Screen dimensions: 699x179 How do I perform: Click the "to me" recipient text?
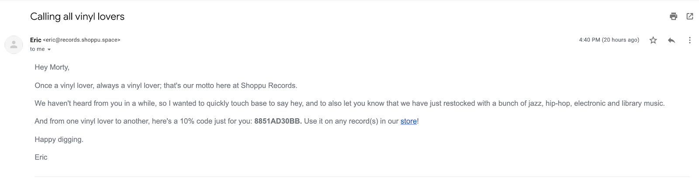[x=37, y=49]
